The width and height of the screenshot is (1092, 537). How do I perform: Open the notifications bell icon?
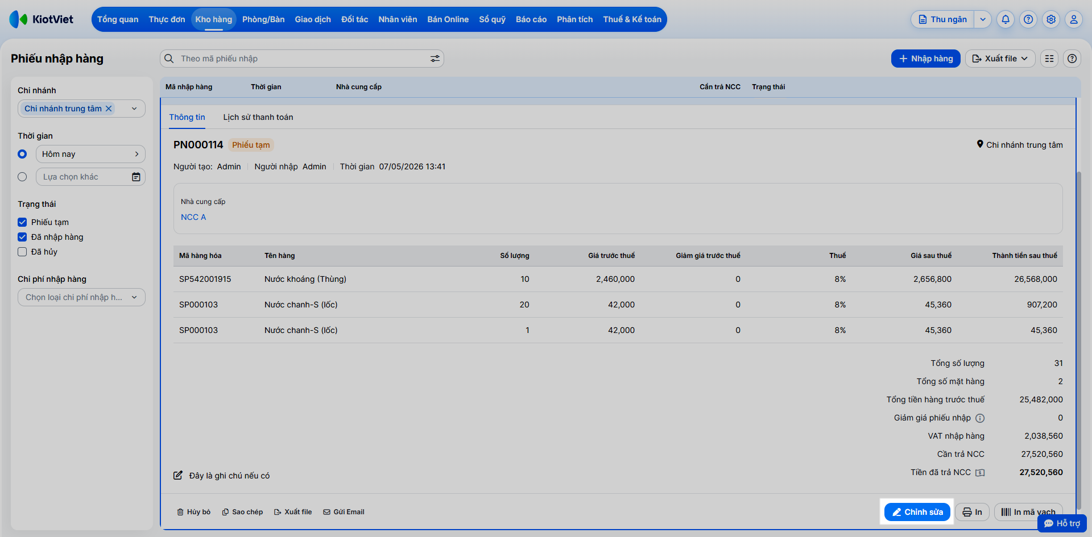tap(1006, 19)
